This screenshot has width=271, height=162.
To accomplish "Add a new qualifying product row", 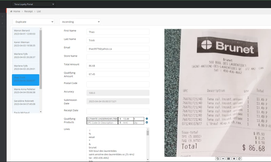I will click(147, 123).
